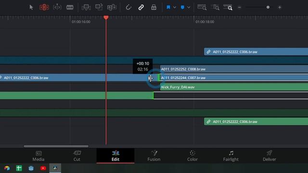Toggle the Position Lock padlock icon
This screenshot has width=308, height=173.
coord(154,8)
